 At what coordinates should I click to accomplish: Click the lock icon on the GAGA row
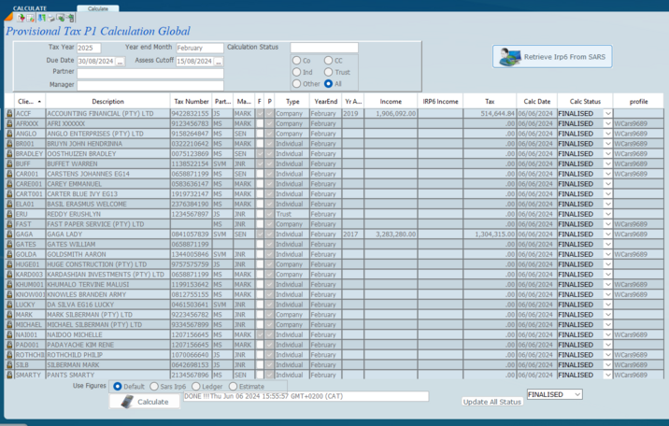coord(8,234)
